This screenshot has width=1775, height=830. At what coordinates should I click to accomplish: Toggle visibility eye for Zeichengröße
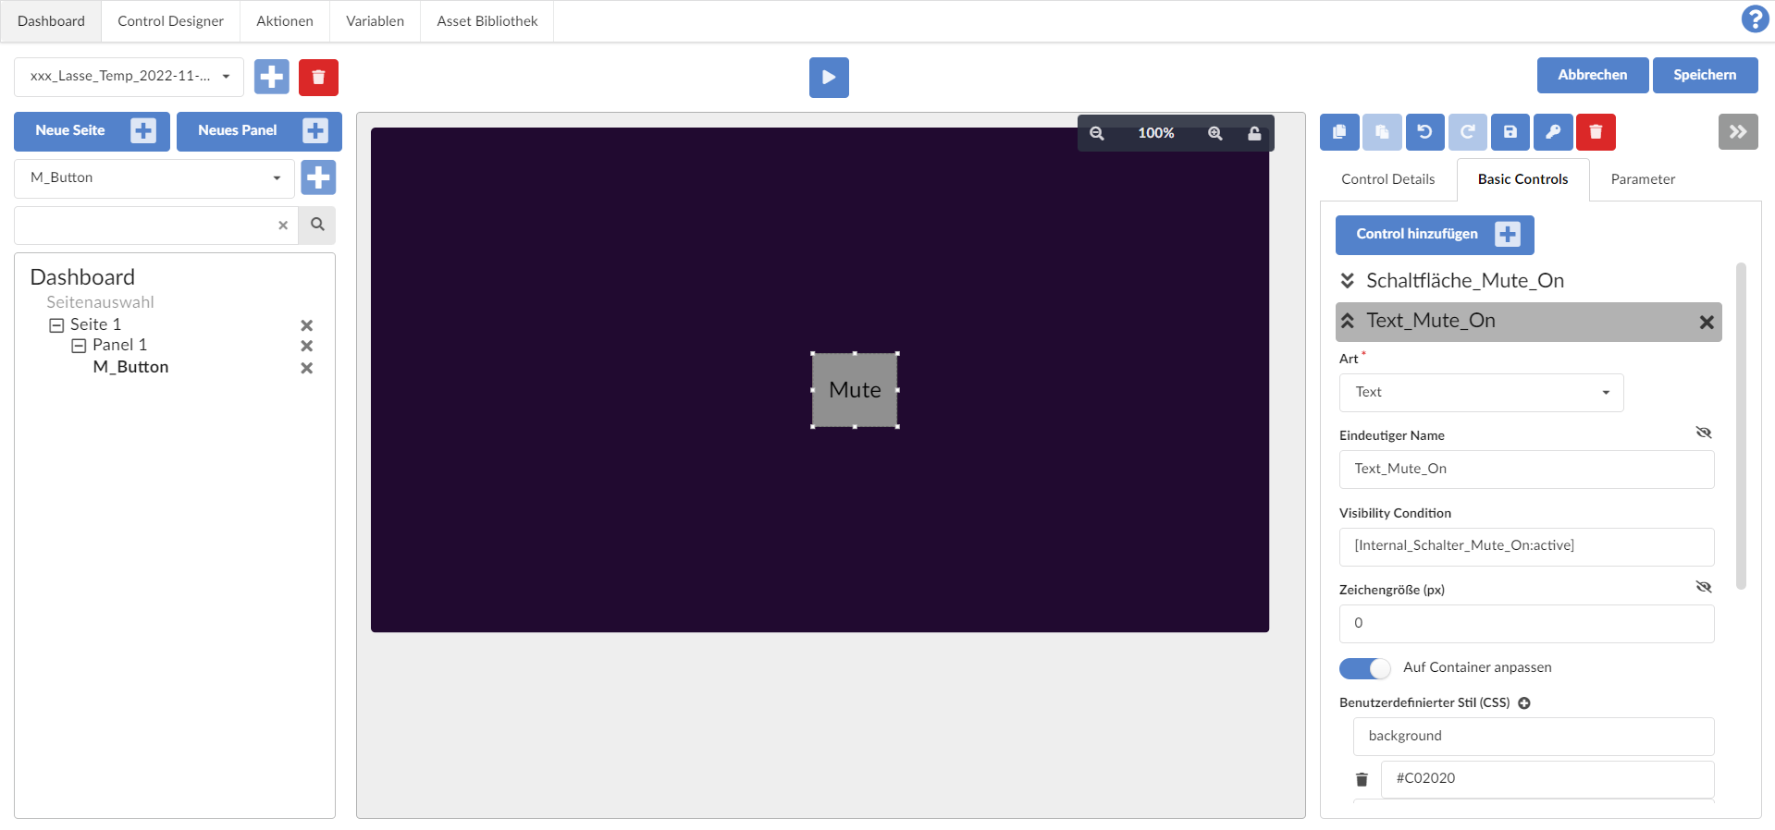pos(1704,587)
